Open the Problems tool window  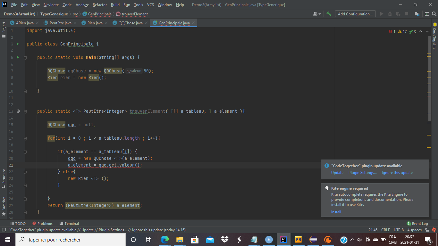coord(45,223)
